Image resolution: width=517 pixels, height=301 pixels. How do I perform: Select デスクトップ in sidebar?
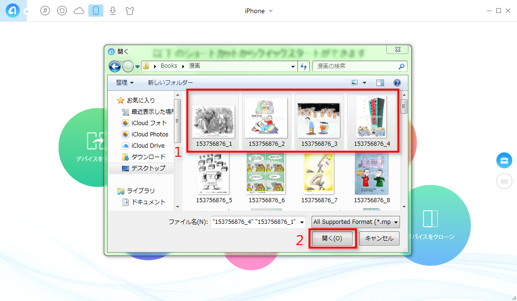coord(141,168)
